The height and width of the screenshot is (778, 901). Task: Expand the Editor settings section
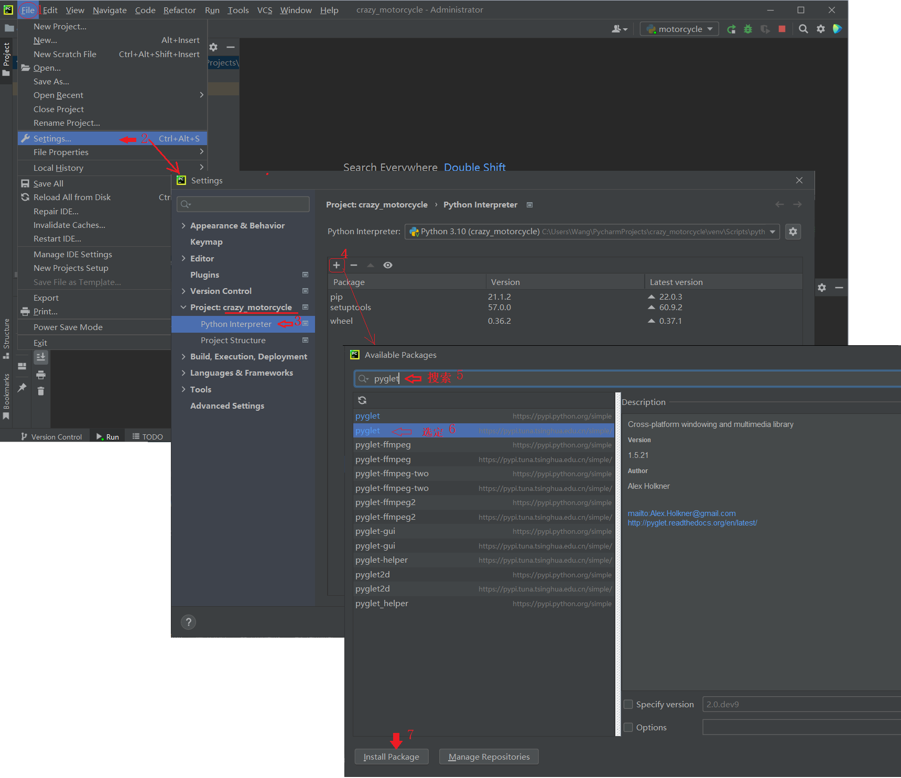point(183,258)
